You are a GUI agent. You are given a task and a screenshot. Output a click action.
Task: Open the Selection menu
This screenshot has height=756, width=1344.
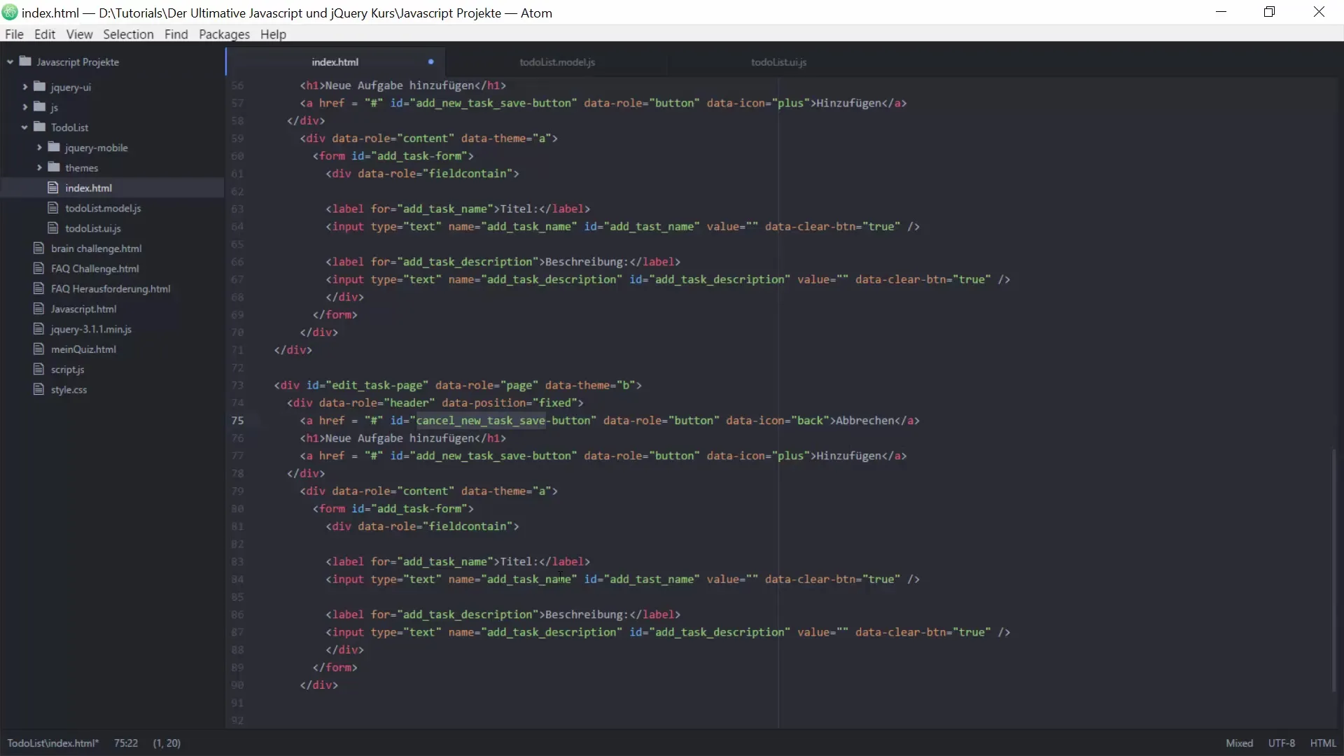[128, 34]
